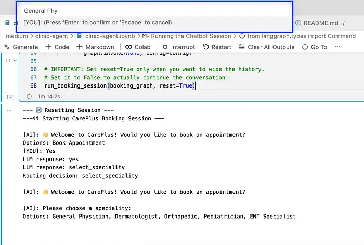Open the notebook toolbar overflow menu
Viewport: 364px width, 245px height.
pyautogui.click(x=338, y=47)
